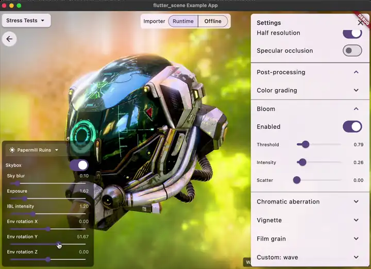Click the Threshold value 0.79
Image resolution: width=371 pixels, height=269 pixels.
coord(359,145)
